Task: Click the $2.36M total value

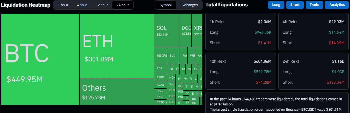Action: click(265, 22)
